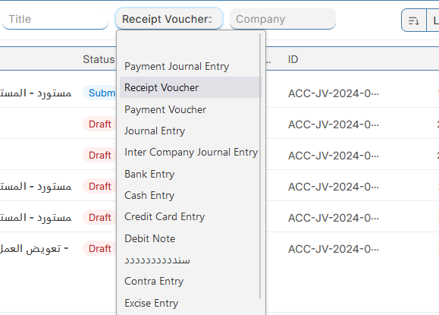Select Excise Entry option
Screen dimensions: 439x315
click(x=151, y=303)
